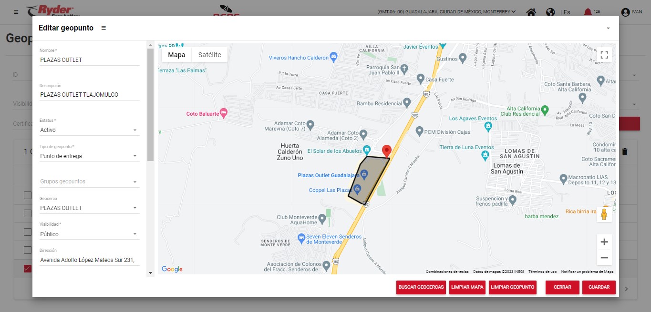The height and width of the screenshot is (312, 651).
Task: Click the home icon in header
Action: [531, 12]
